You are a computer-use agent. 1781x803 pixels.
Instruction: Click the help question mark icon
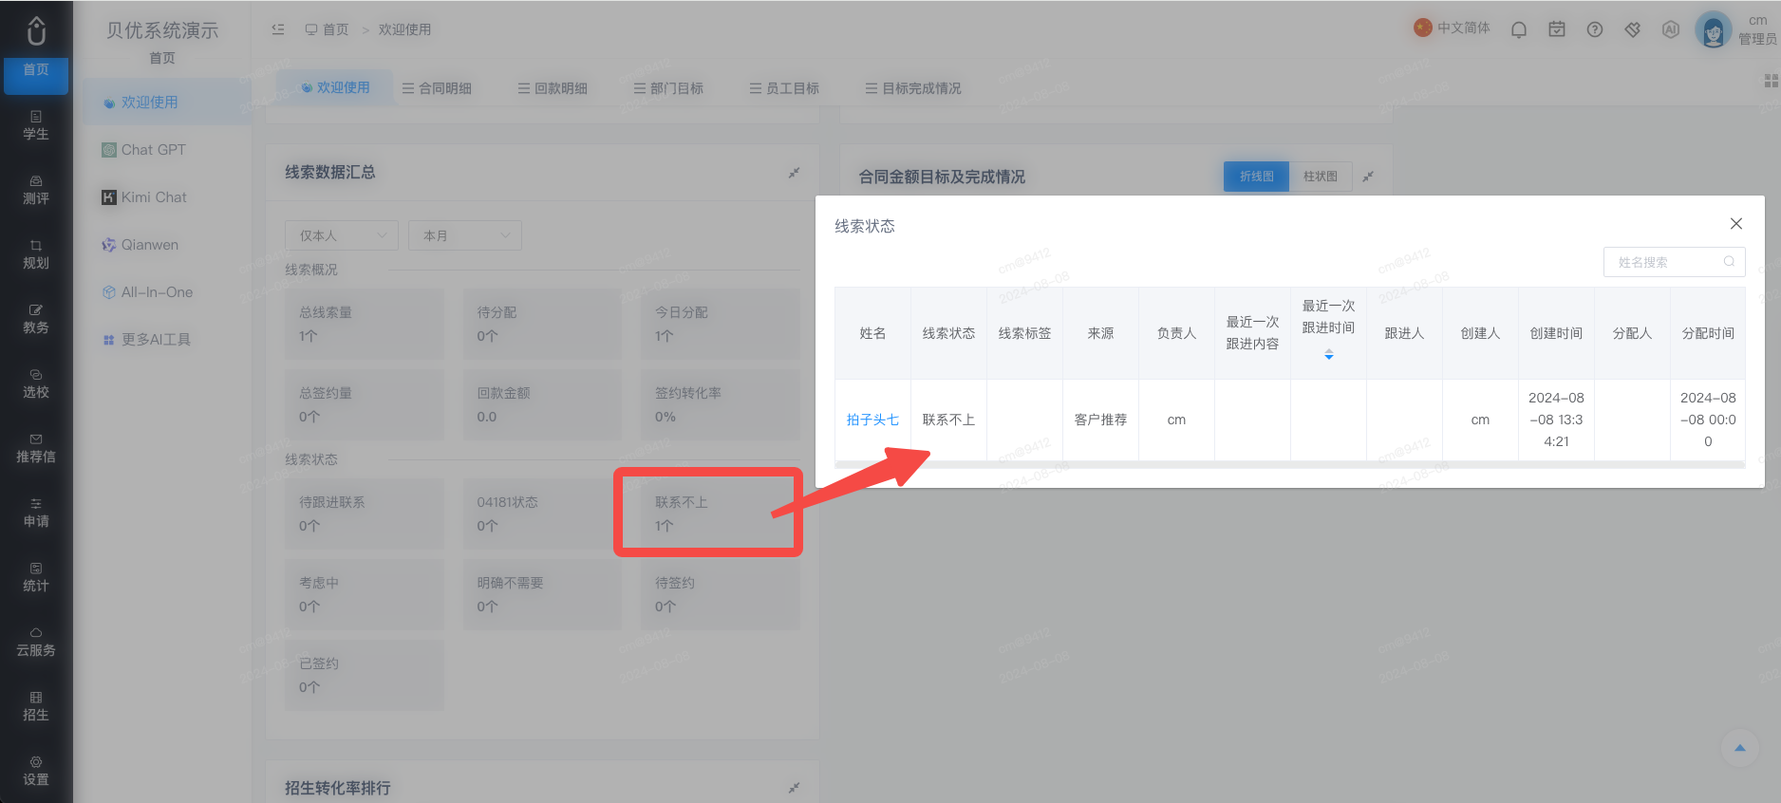(x=1594, y=29)
